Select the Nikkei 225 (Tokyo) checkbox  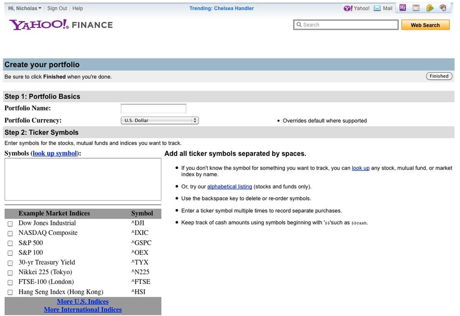pyautogui.click(x=10, y=273)
